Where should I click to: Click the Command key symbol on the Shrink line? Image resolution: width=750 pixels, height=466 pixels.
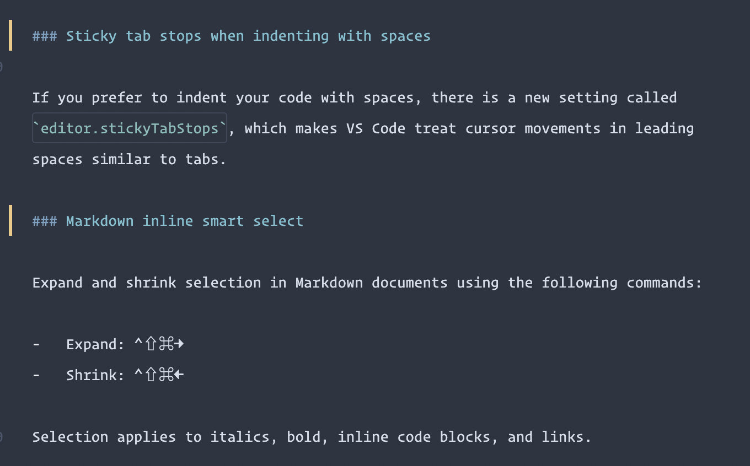[166, 376]
